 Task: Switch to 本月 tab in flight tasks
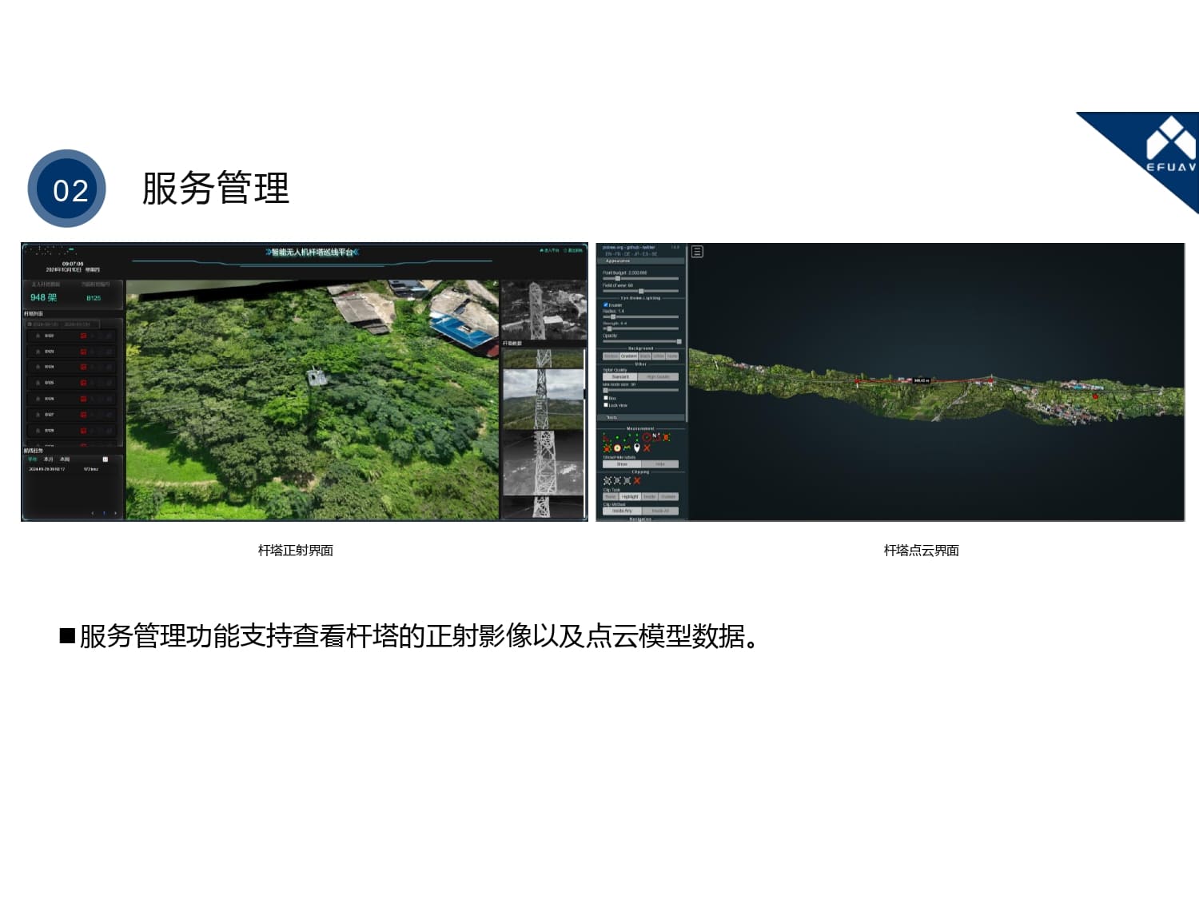tap(48, 459)
